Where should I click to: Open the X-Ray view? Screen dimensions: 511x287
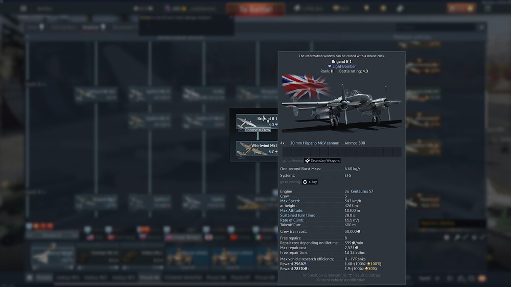point(310,182)
